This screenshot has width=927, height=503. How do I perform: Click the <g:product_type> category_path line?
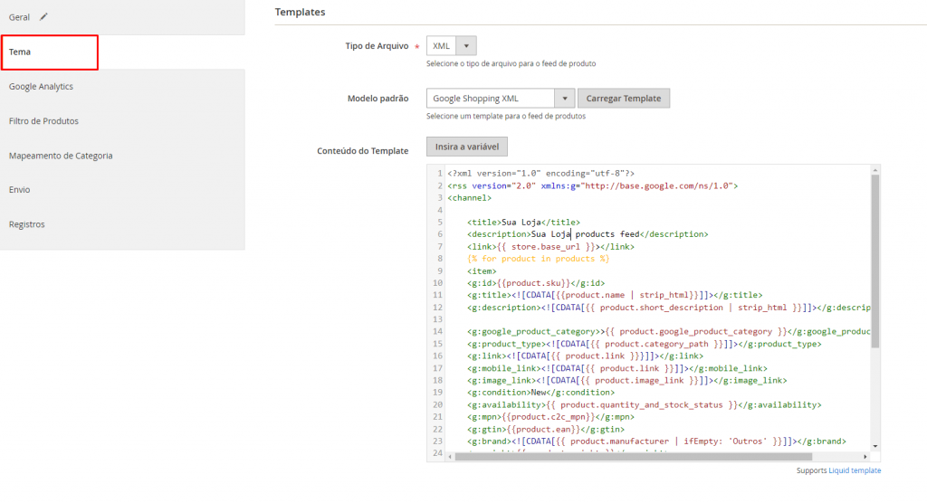click(x=645, y=344)
